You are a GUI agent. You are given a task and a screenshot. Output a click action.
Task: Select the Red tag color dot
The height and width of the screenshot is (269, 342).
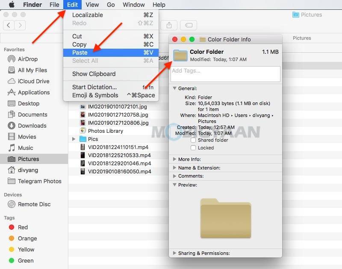(x=11, y=227)
